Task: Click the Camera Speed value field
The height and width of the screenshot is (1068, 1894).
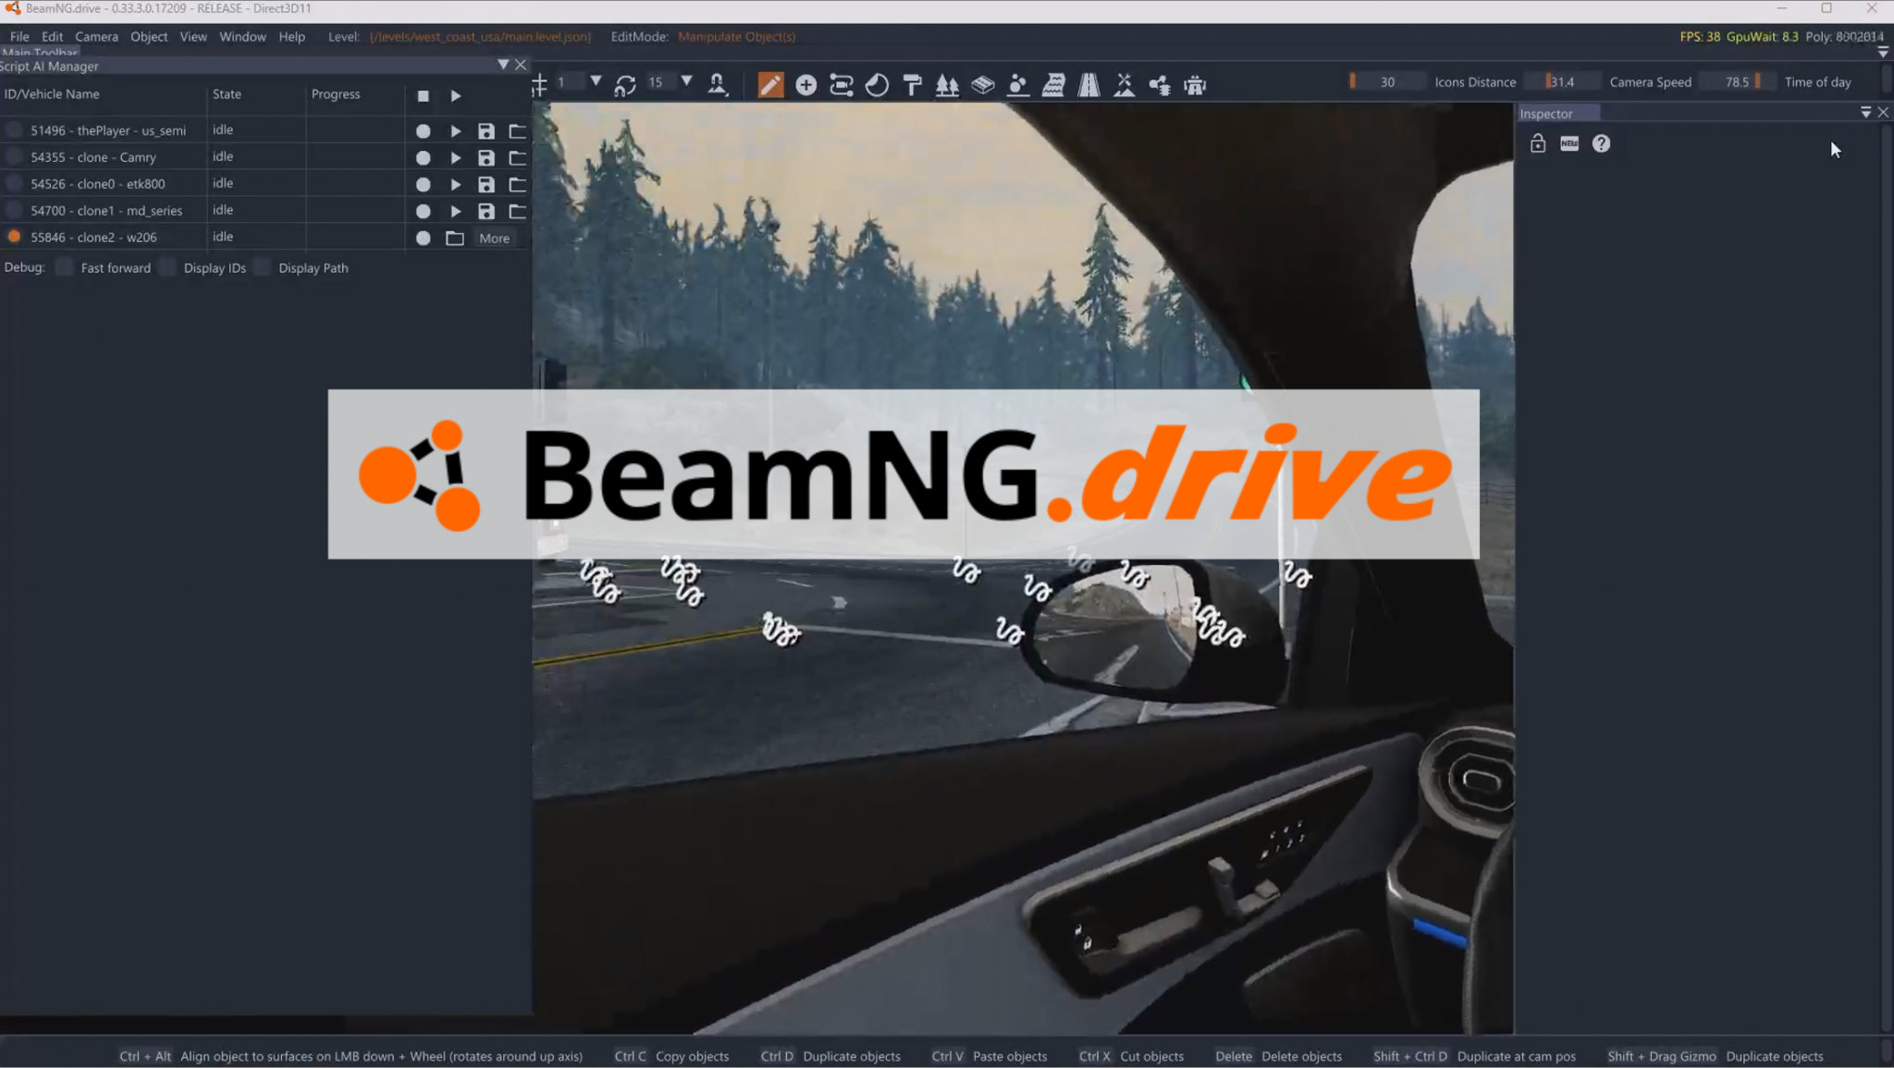Action: tap(1737, 81)
